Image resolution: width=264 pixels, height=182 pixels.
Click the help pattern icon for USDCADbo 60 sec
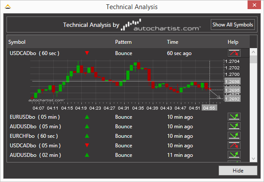[x=234, y=53]
